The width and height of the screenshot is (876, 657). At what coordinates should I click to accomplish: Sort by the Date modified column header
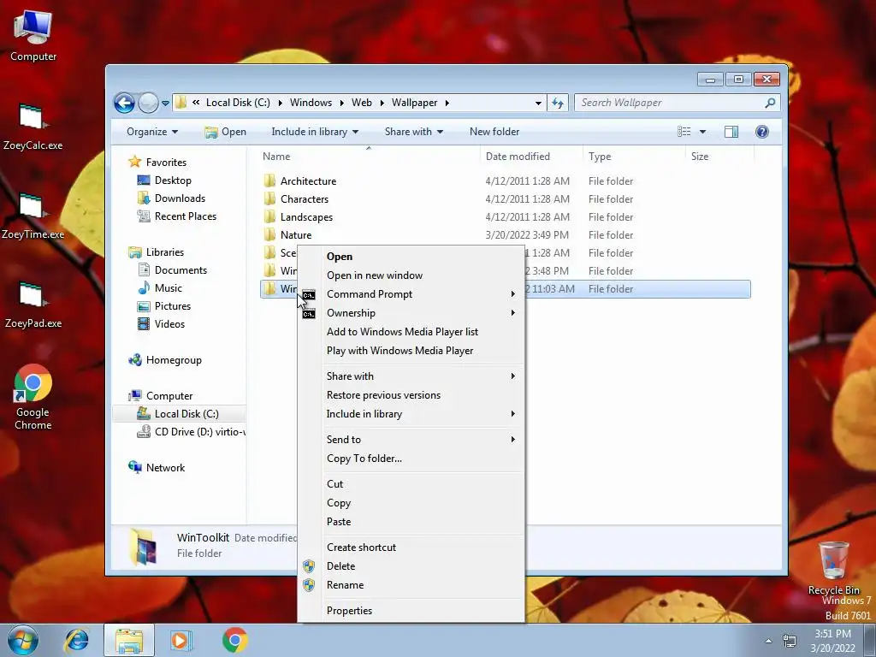[x=518, y=157]
